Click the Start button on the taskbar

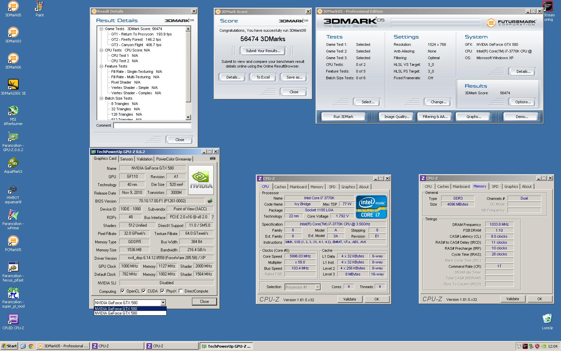9,346
